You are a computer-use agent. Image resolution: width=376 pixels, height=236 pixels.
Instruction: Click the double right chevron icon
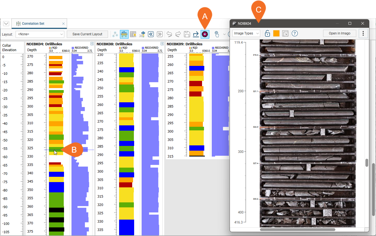pyautogui.click(x=160, y=34)
